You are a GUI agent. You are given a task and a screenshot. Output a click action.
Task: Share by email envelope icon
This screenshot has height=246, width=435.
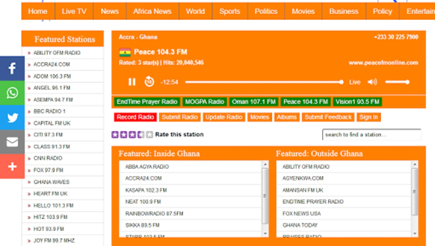pos(12,142)
